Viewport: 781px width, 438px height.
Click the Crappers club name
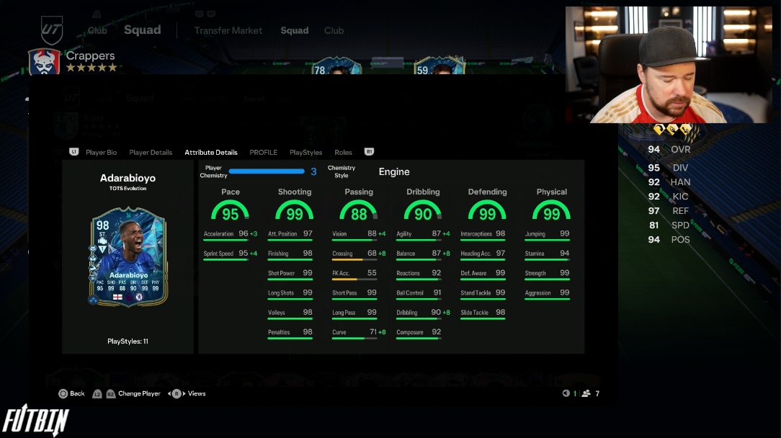[x=90, y=55]
